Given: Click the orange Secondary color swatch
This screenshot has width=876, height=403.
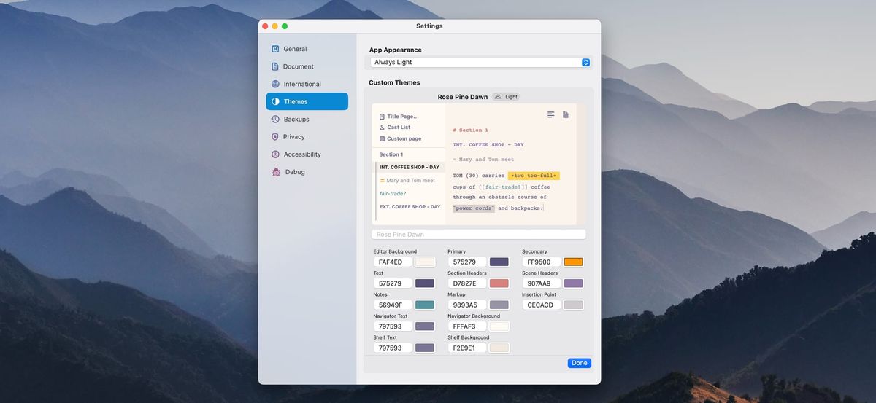Looking at the screenshot, I should [x=574, y=262].
